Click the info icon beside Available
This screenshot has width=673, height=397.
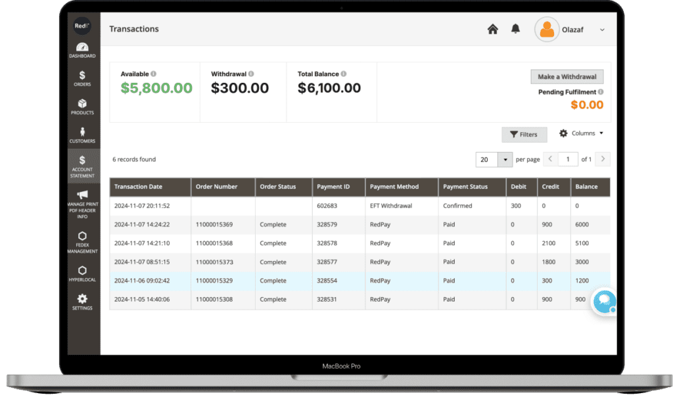(x=154, y=74)
